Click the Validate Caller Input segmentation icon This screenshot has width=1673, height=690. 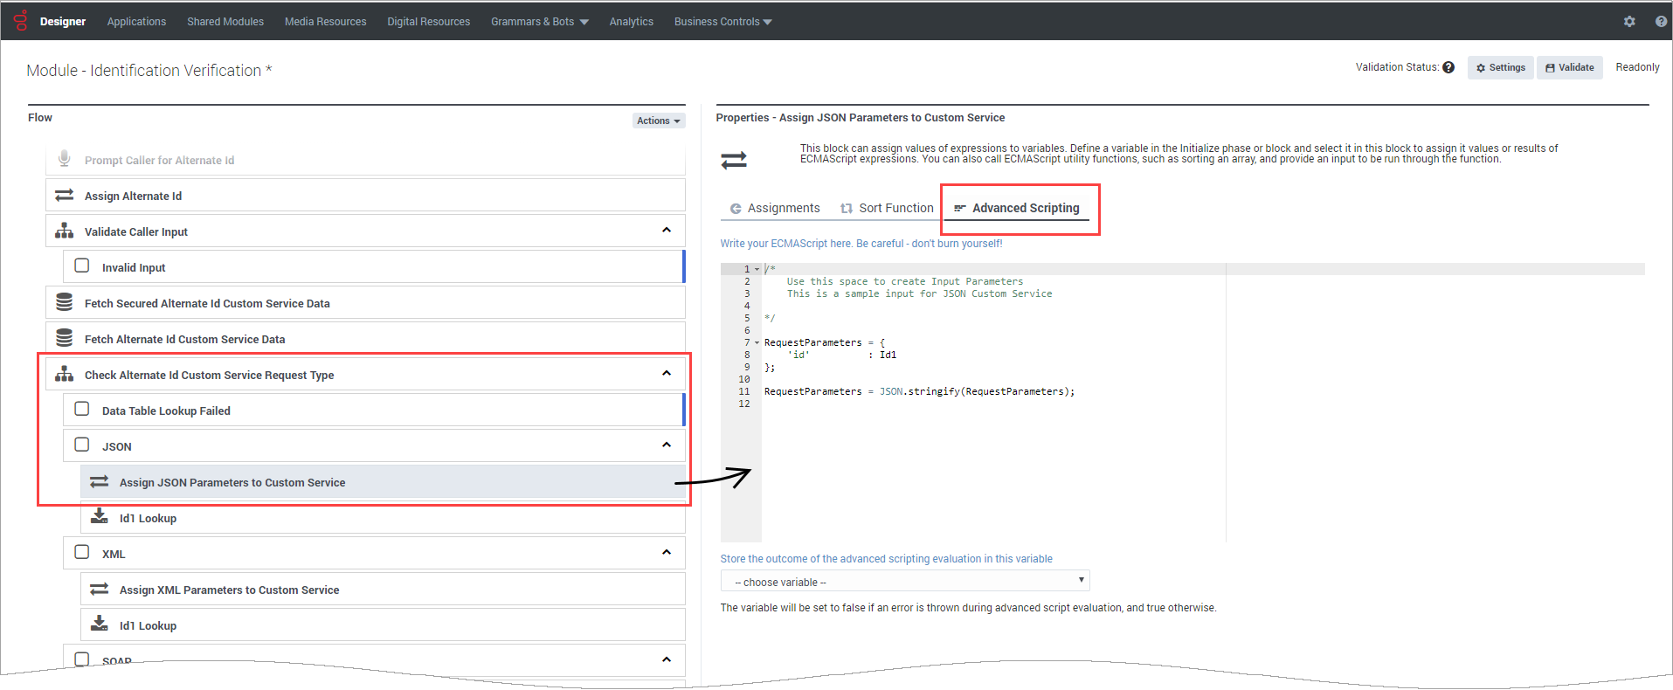coord(64,231)
